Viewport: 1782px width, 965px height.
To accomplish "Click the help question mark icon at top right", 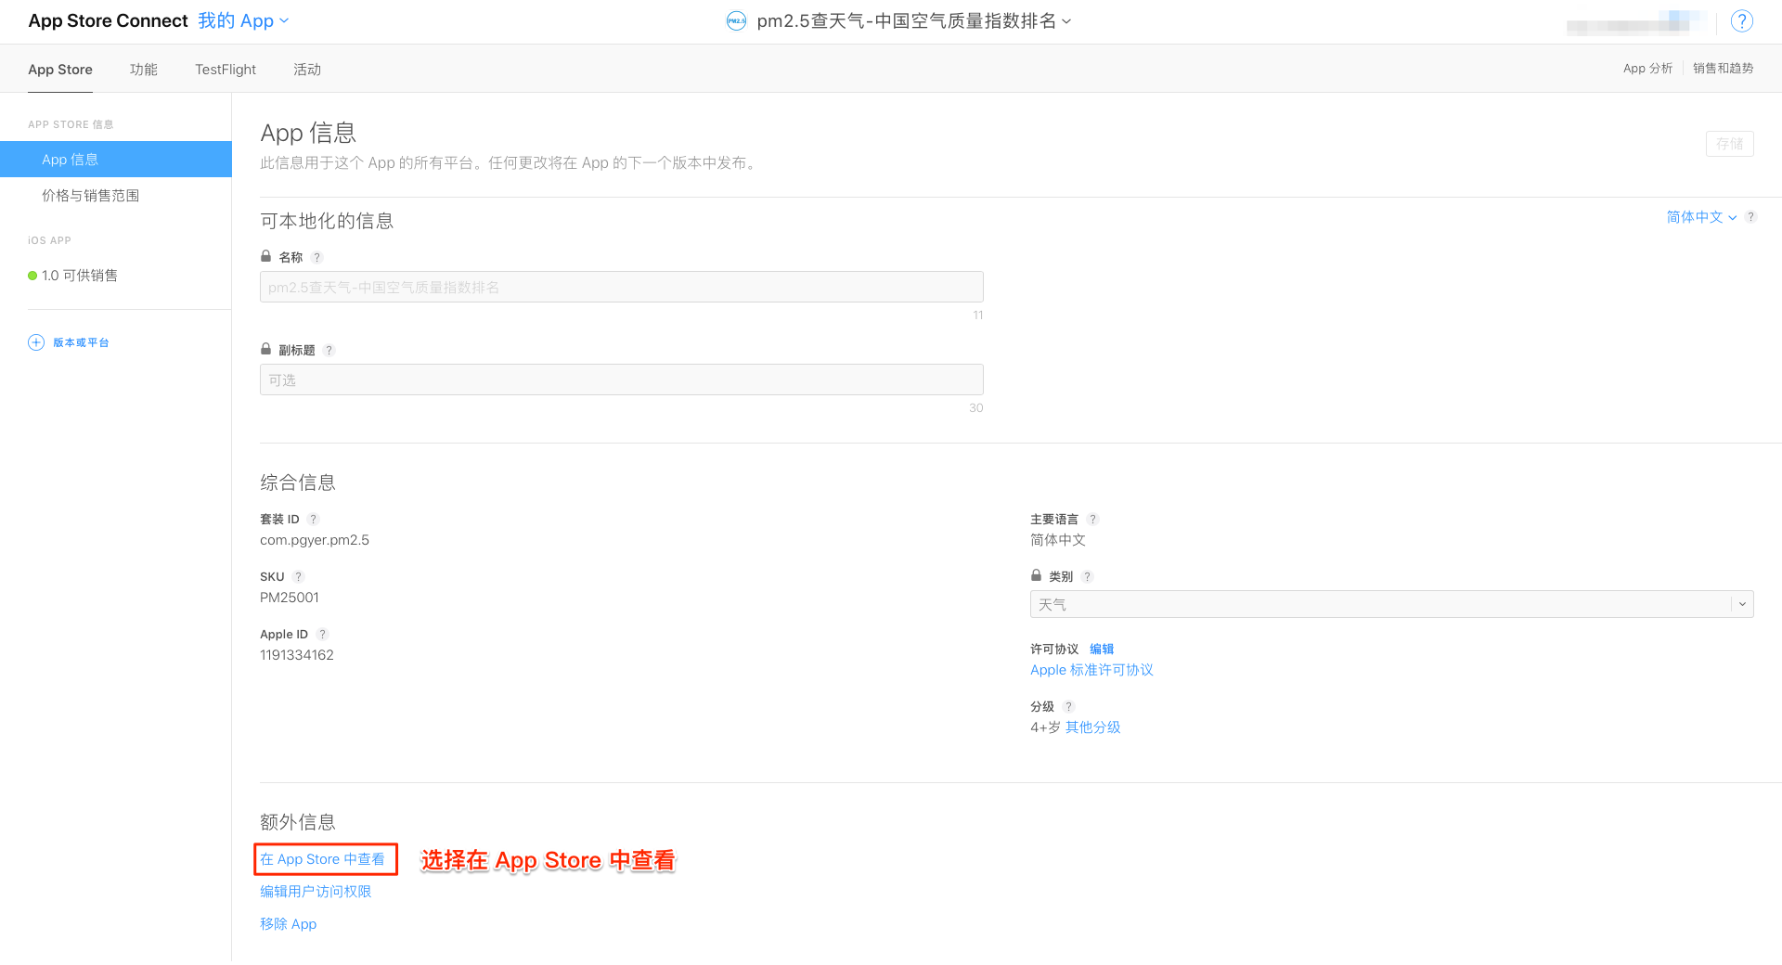I will tap(1742, 21).
